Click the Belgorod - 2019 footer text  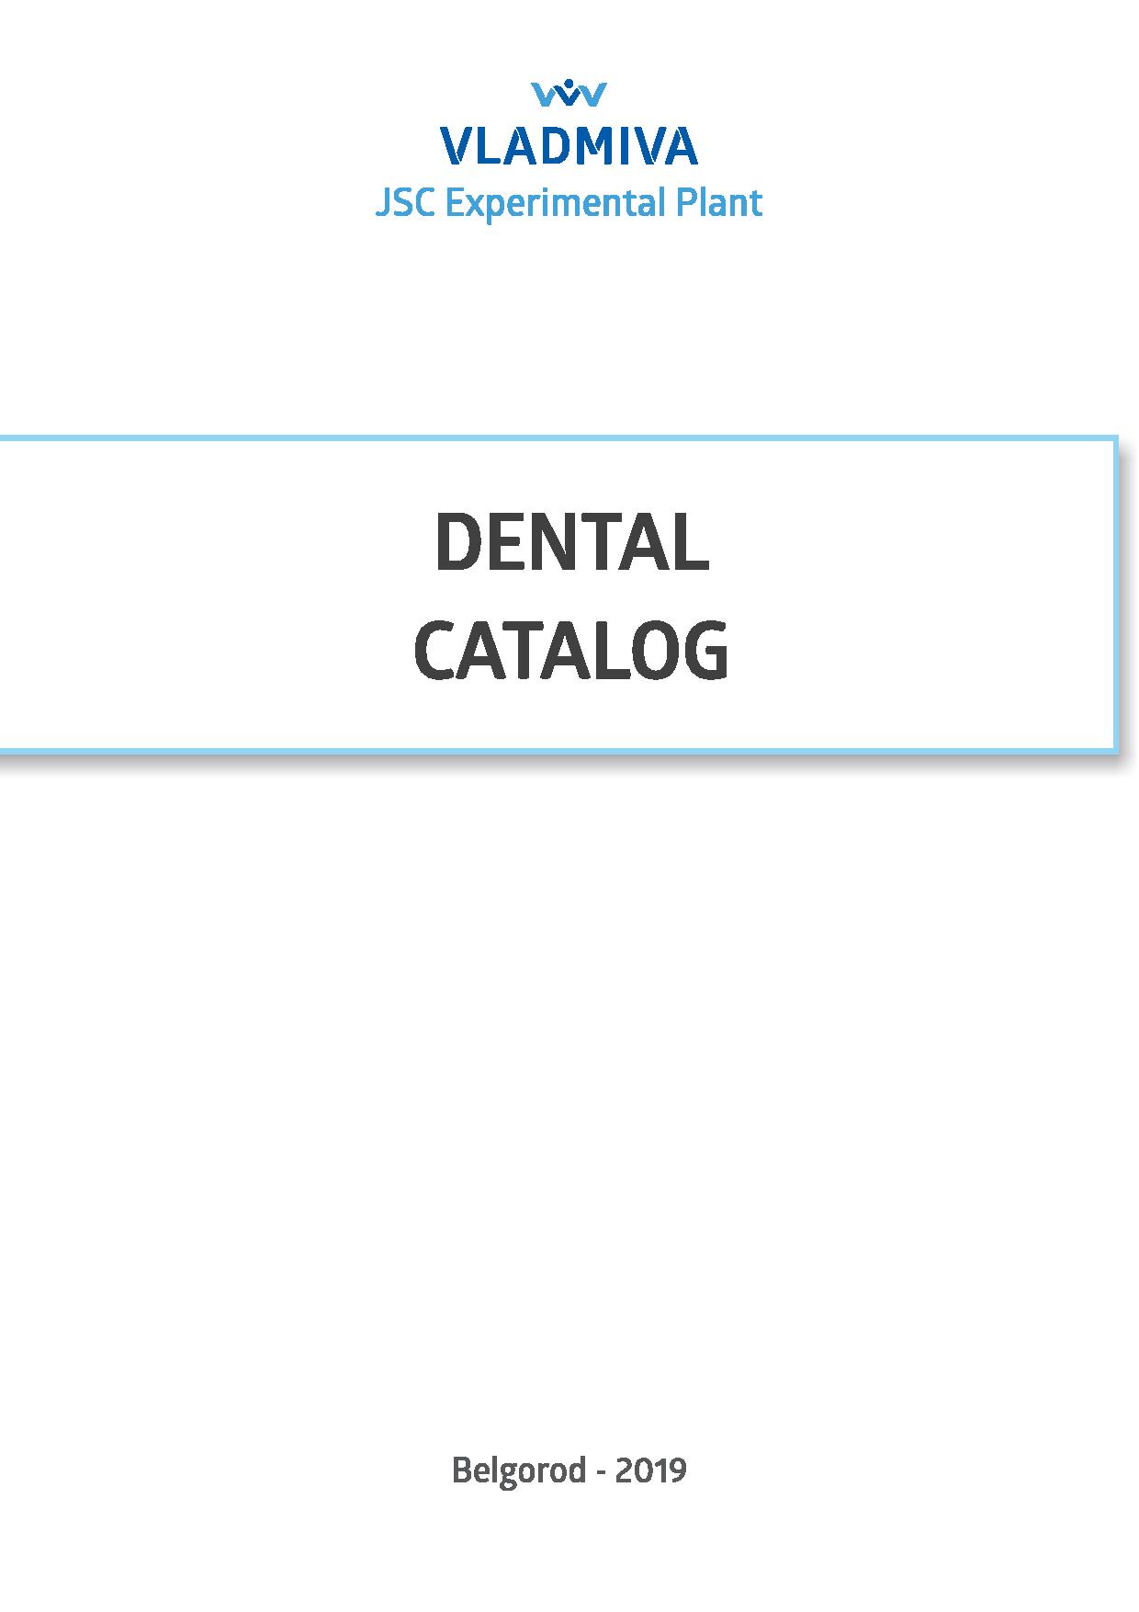click(x=569, y=1470)
